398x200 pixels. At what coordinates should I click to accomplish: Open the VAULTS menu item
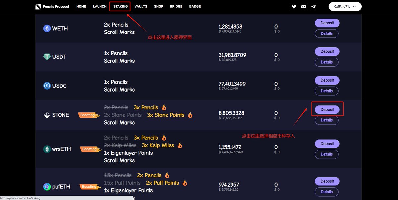[x=141, y=6]
